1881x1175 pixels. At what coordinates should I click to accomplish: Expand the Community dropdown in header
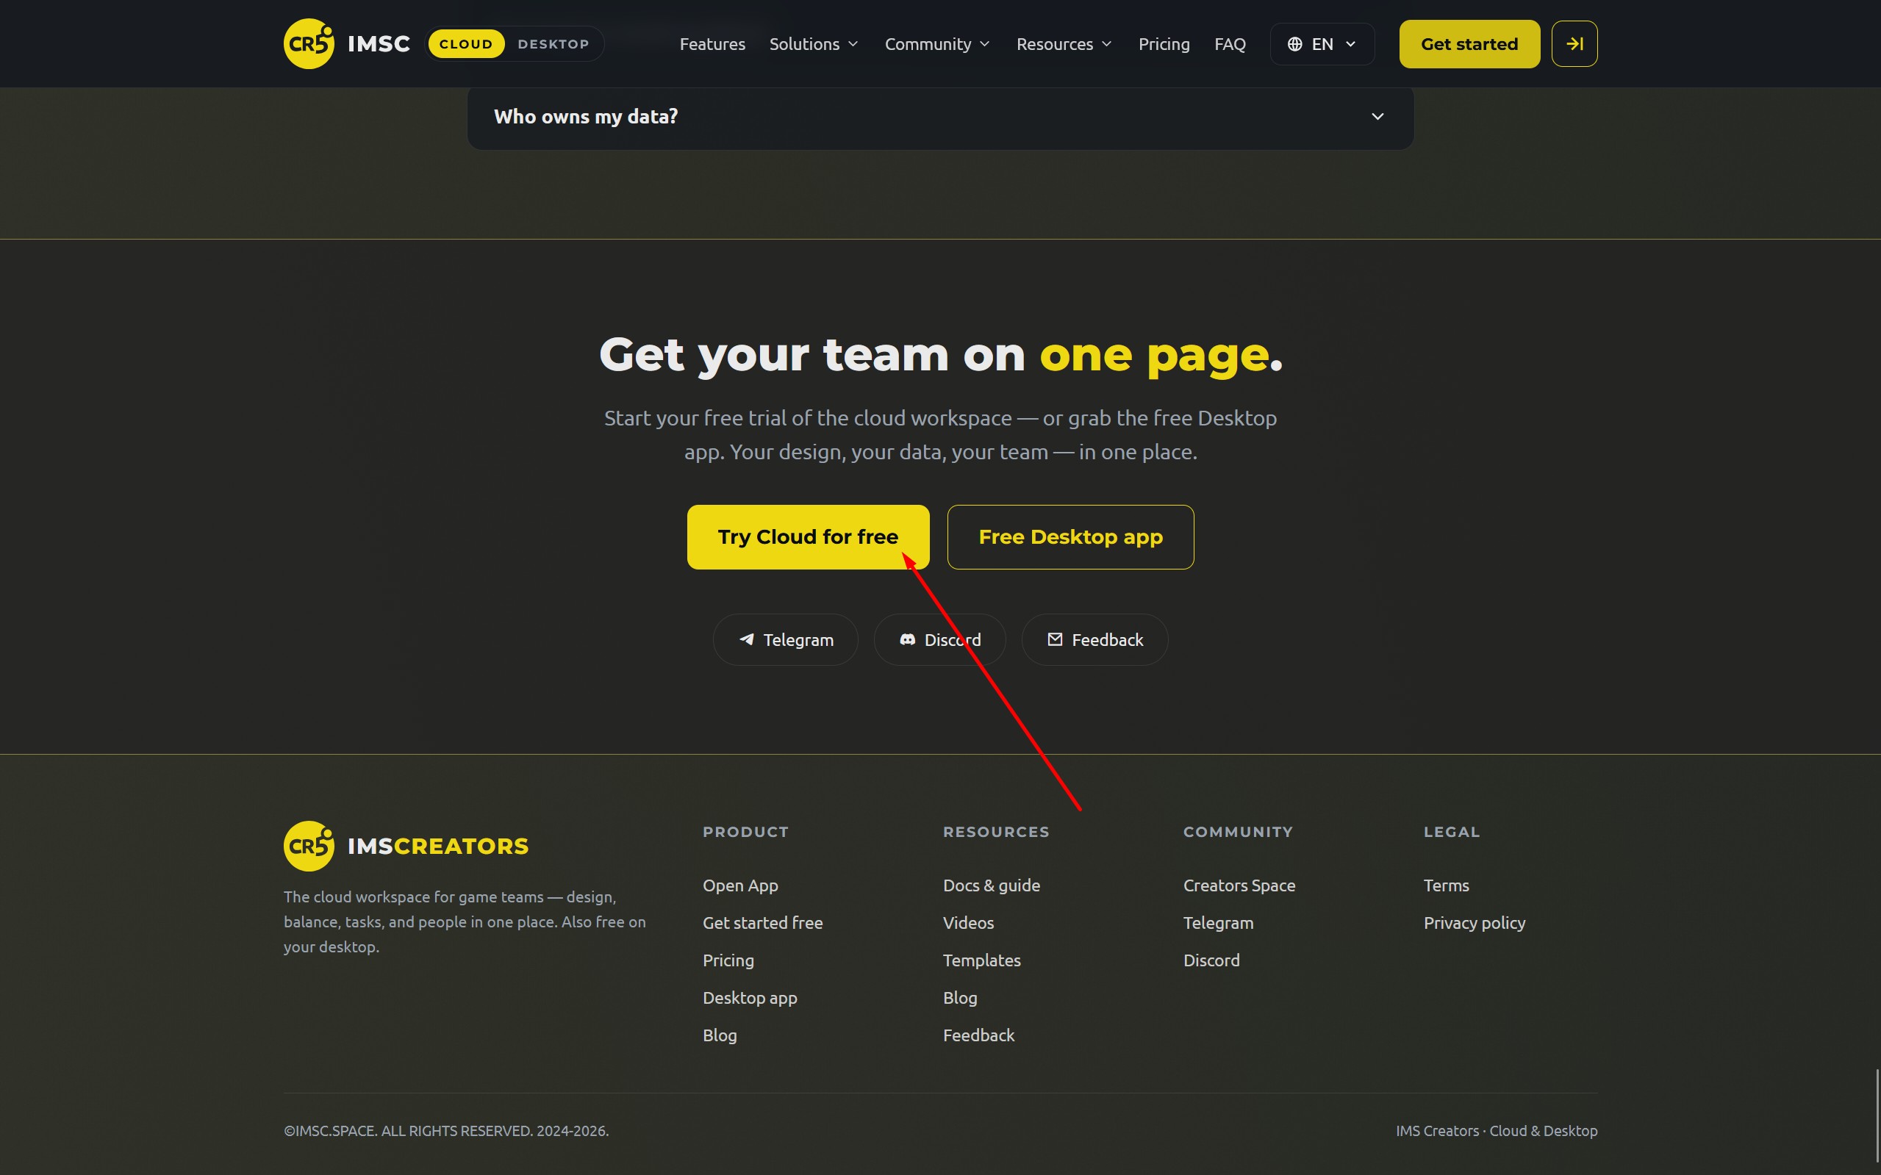pos(937,44)
